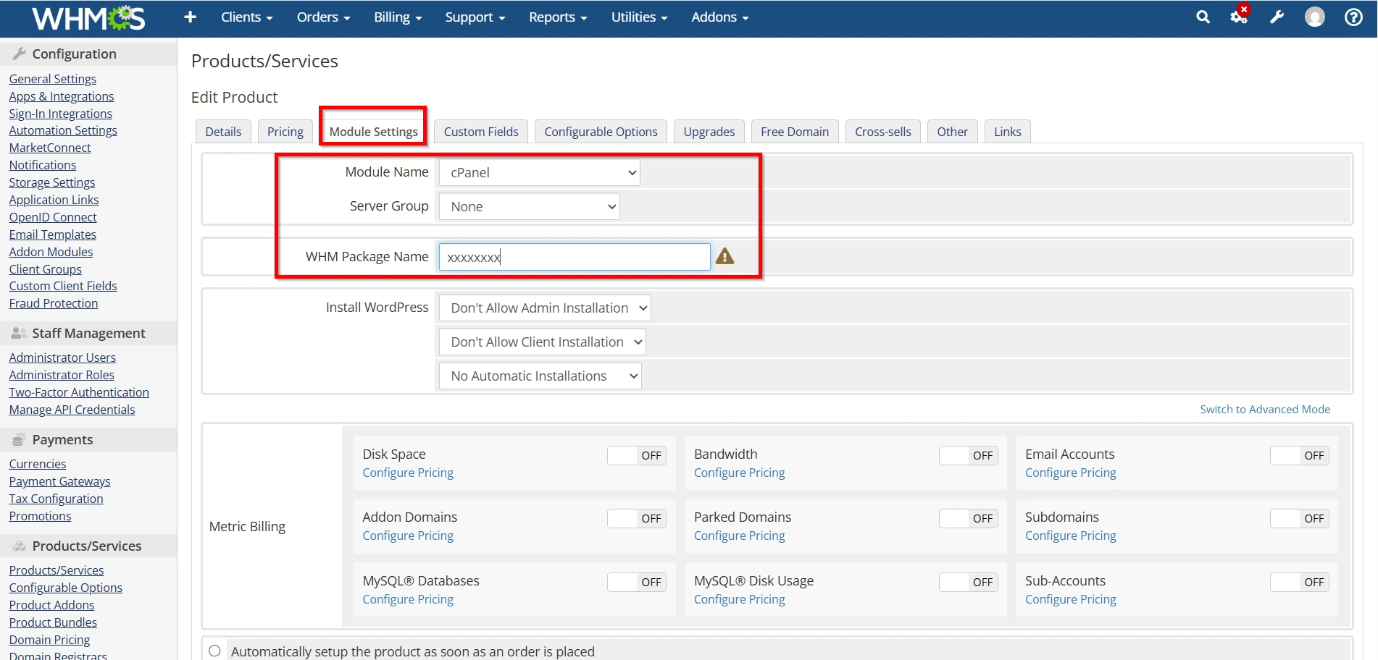This screenshot has height=660, width=1378.
Task: Open Domain Pricing sidebar link
Action: point(49,640)
